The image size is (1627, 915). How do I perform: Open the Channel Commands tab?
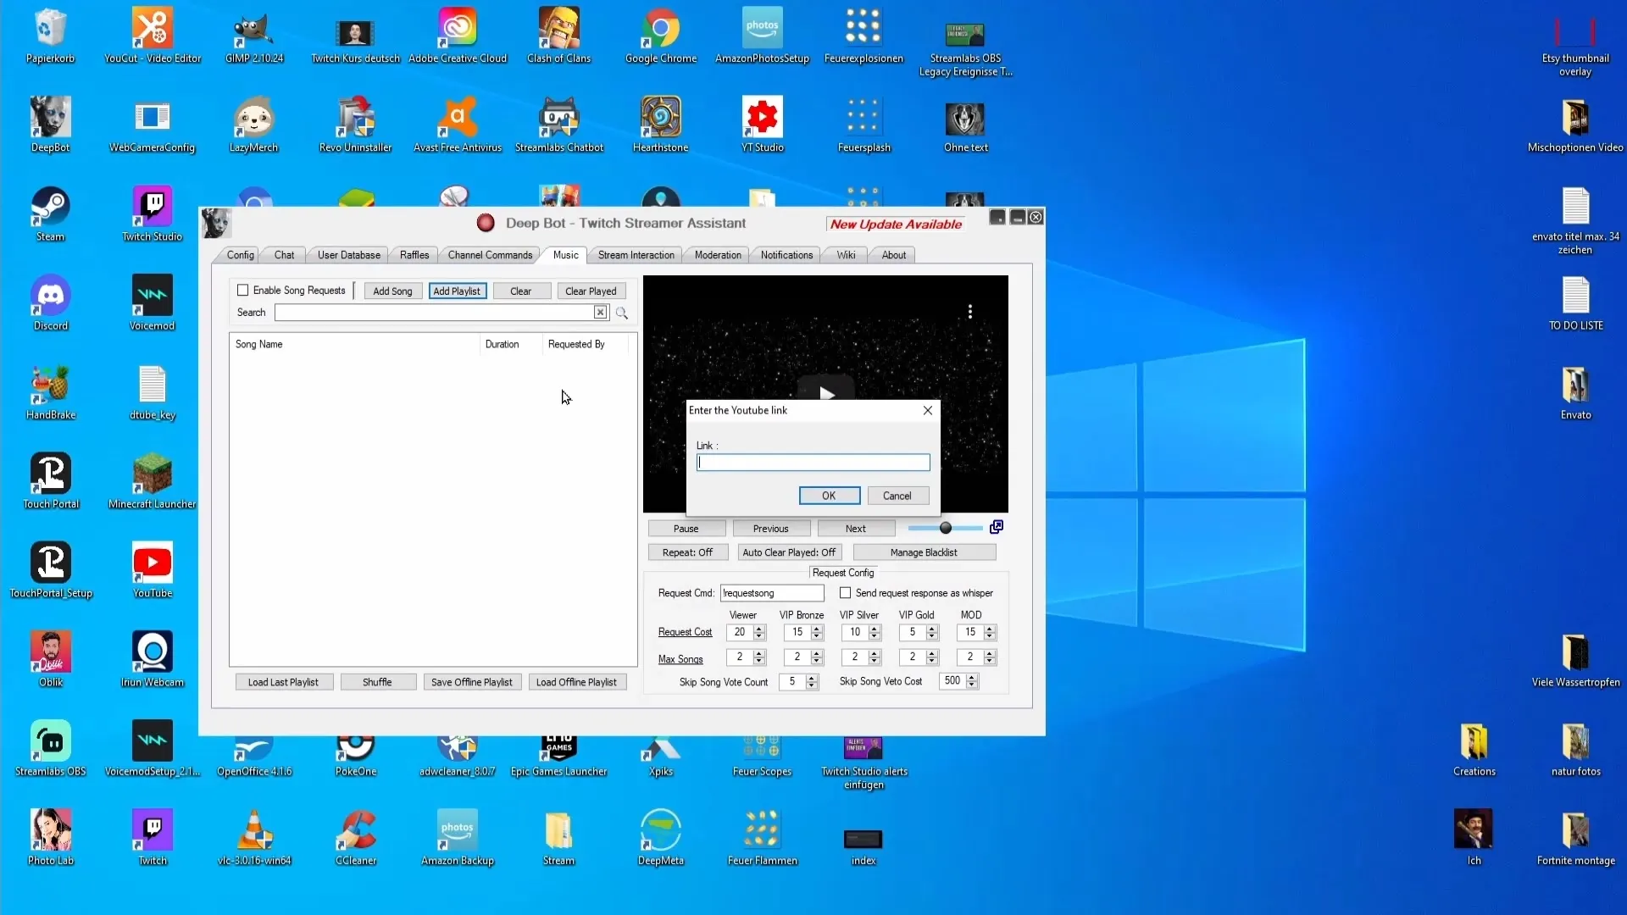pos(490,255)
